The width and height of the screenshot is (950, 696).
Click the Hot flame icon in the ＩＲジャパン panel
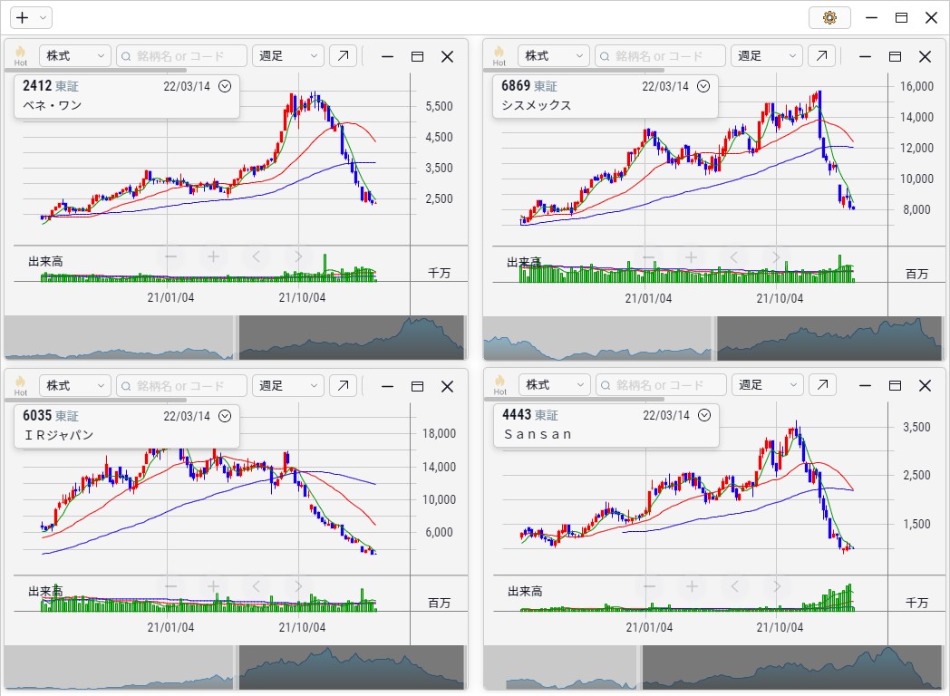pyautogui.click(x=21, y=385)
